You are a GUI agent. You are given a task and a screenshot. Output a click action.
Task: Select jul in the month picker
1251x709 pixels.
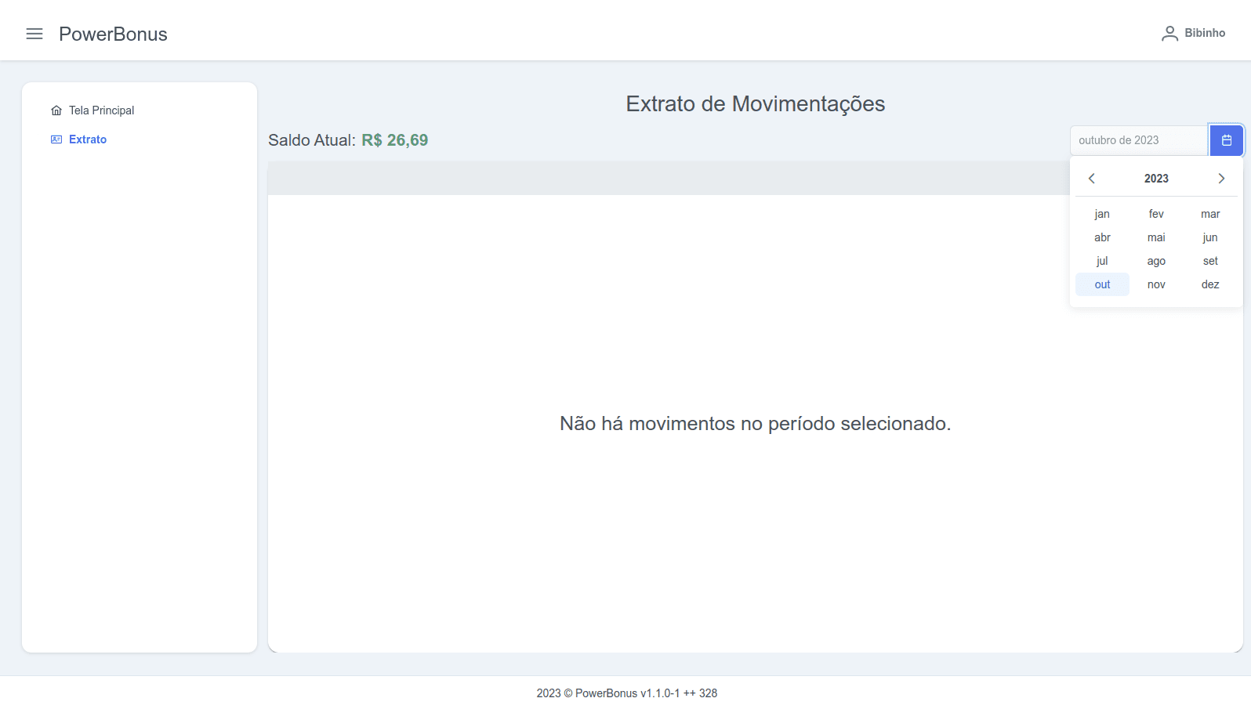1102,261
